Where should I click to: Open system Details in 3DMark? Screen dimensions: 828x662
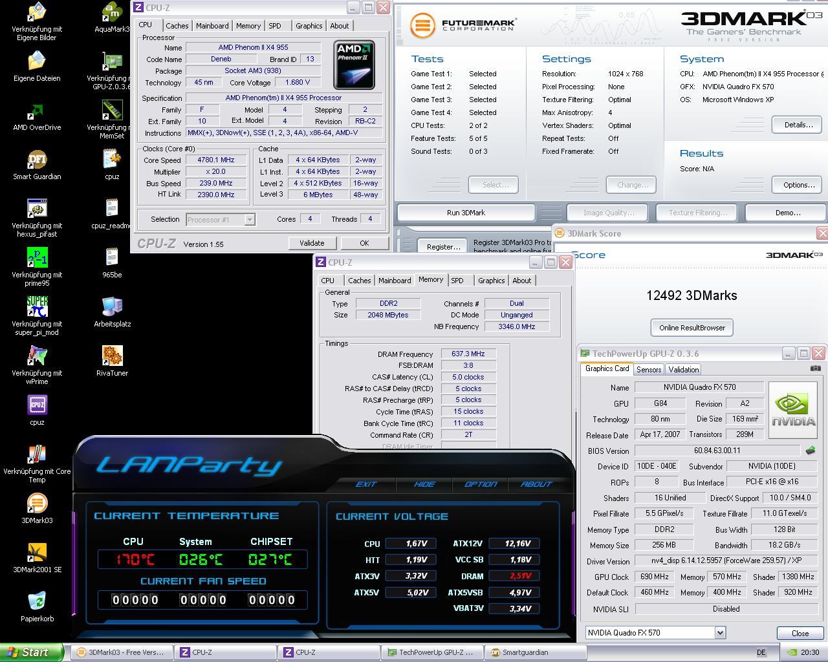point(798,125)
